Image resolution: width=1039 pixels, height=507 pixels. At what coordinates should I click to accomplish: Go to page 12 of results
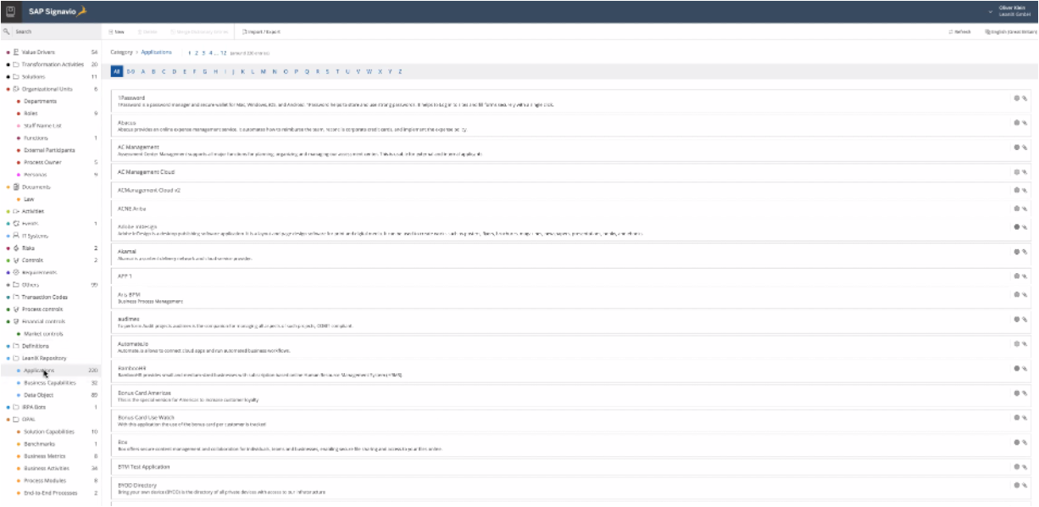pos(224,53)
